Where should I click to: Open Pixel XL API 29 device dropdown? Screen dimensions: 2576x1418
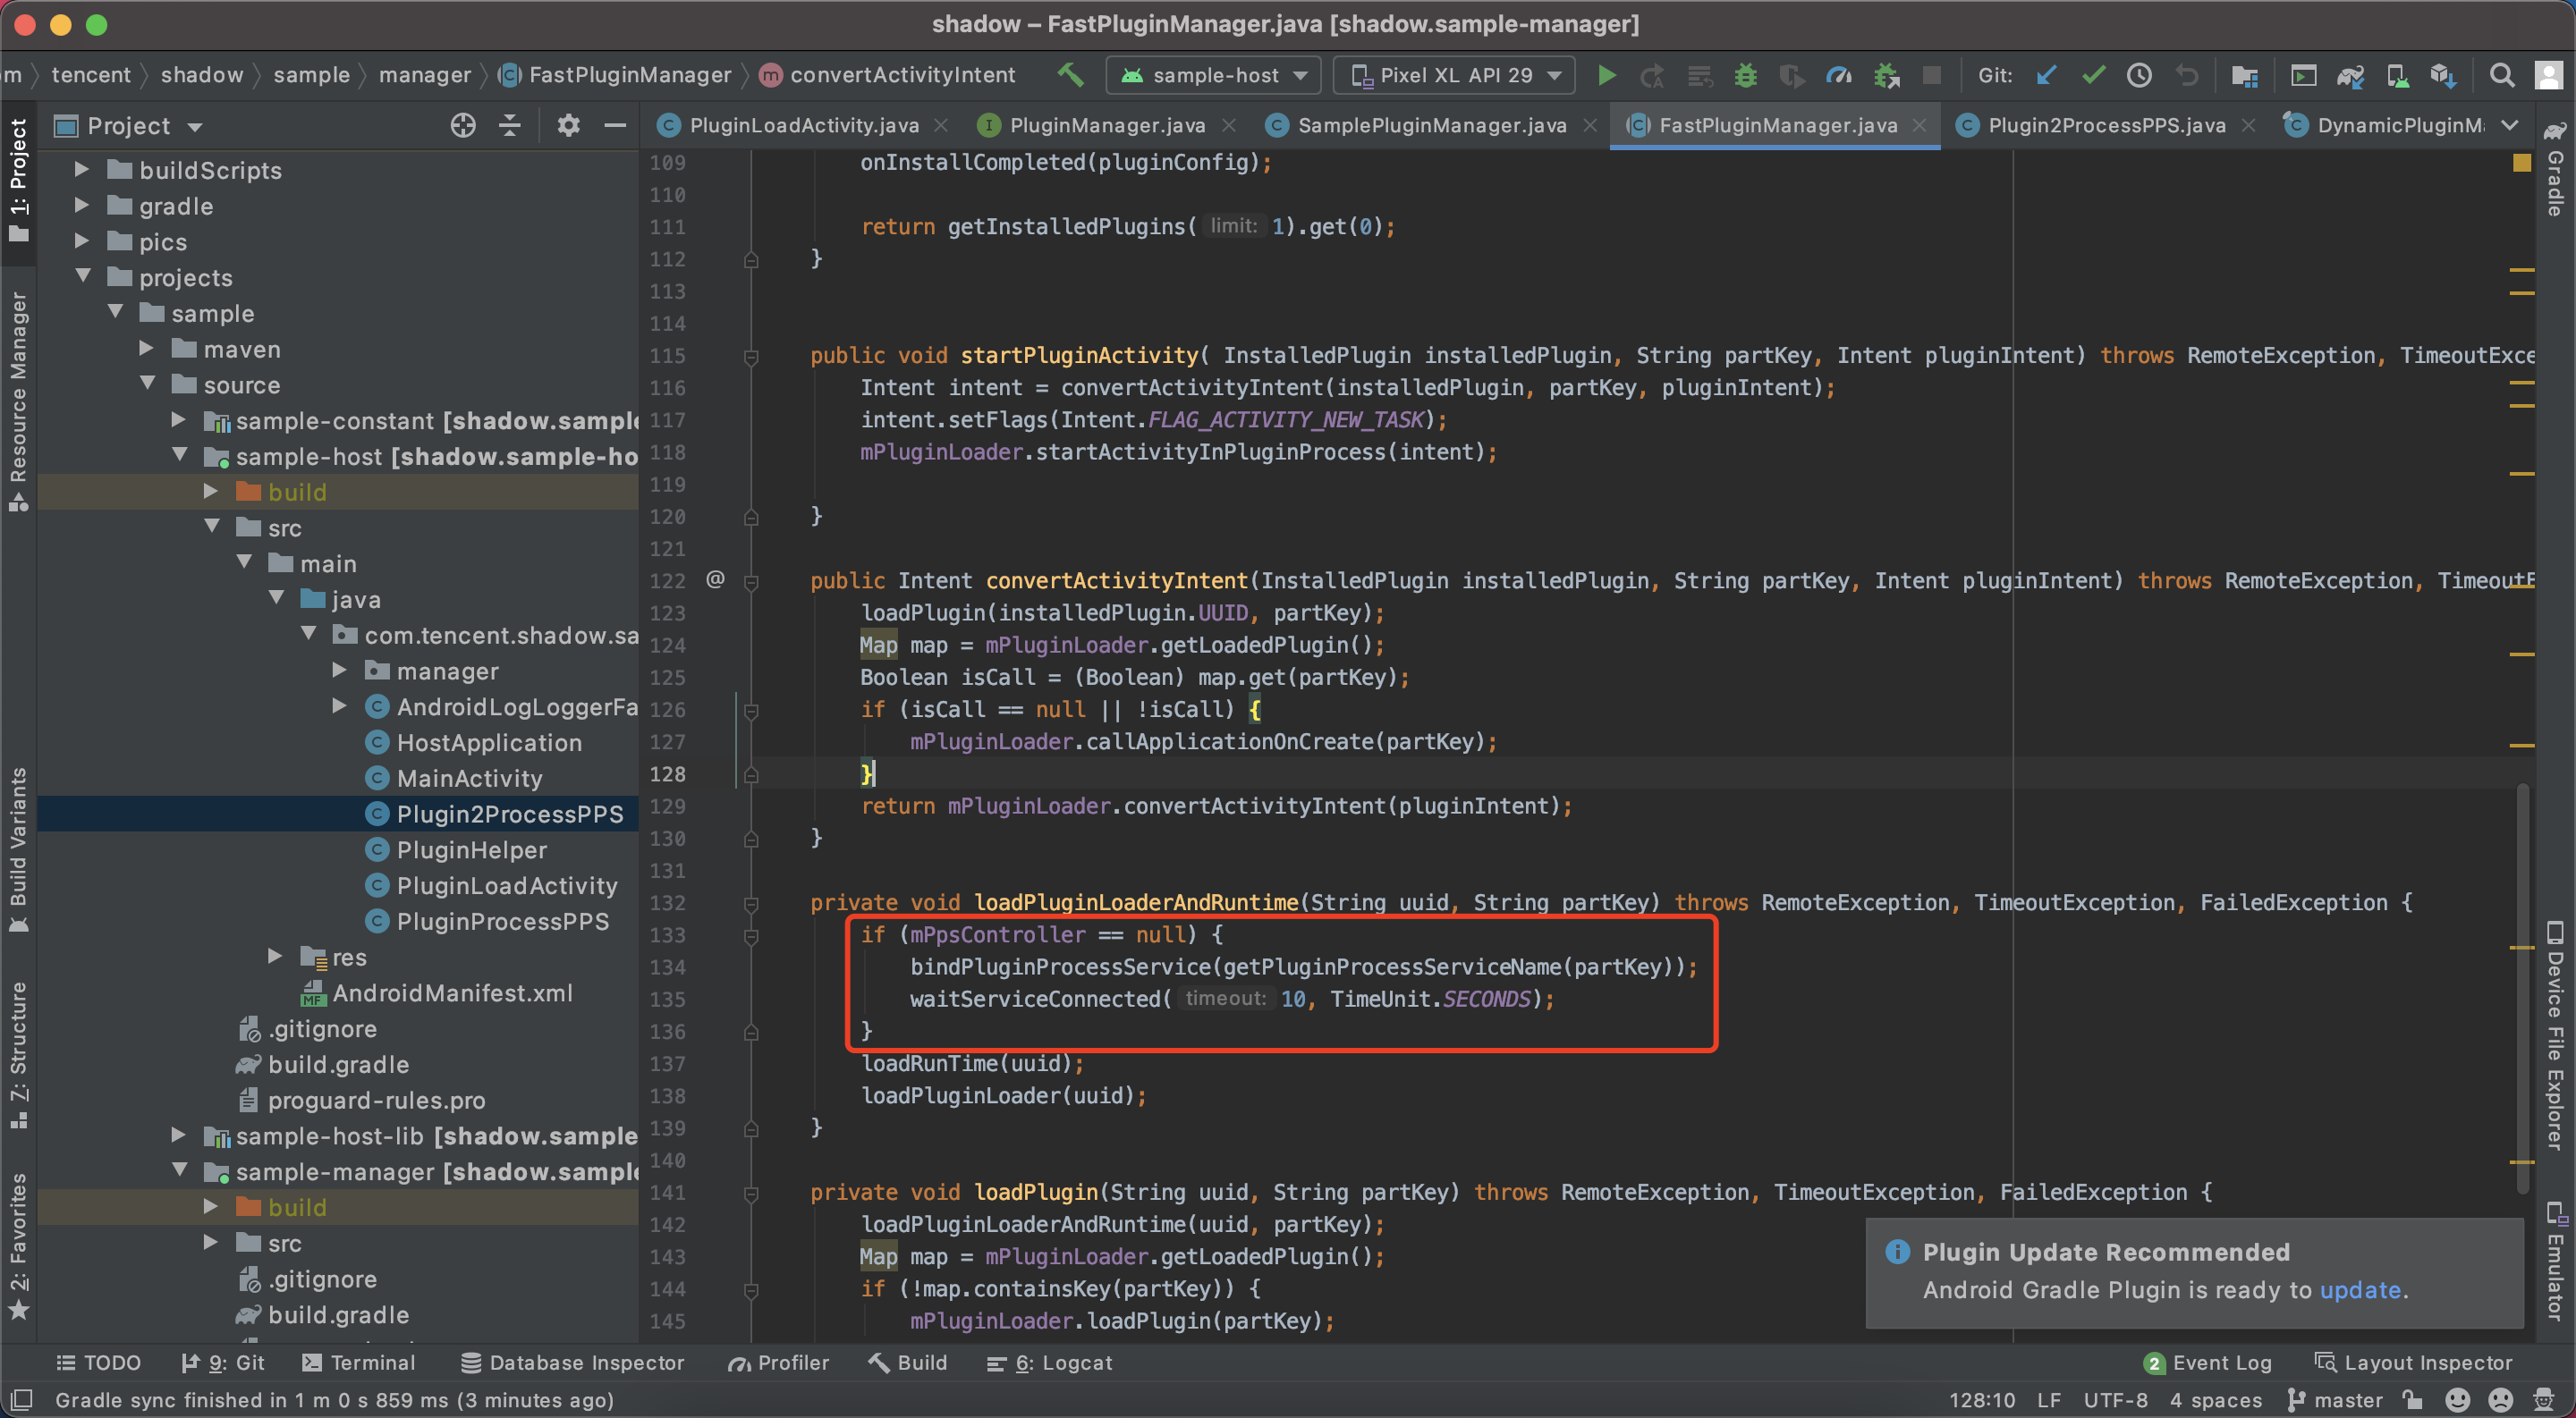[1454, 75]
